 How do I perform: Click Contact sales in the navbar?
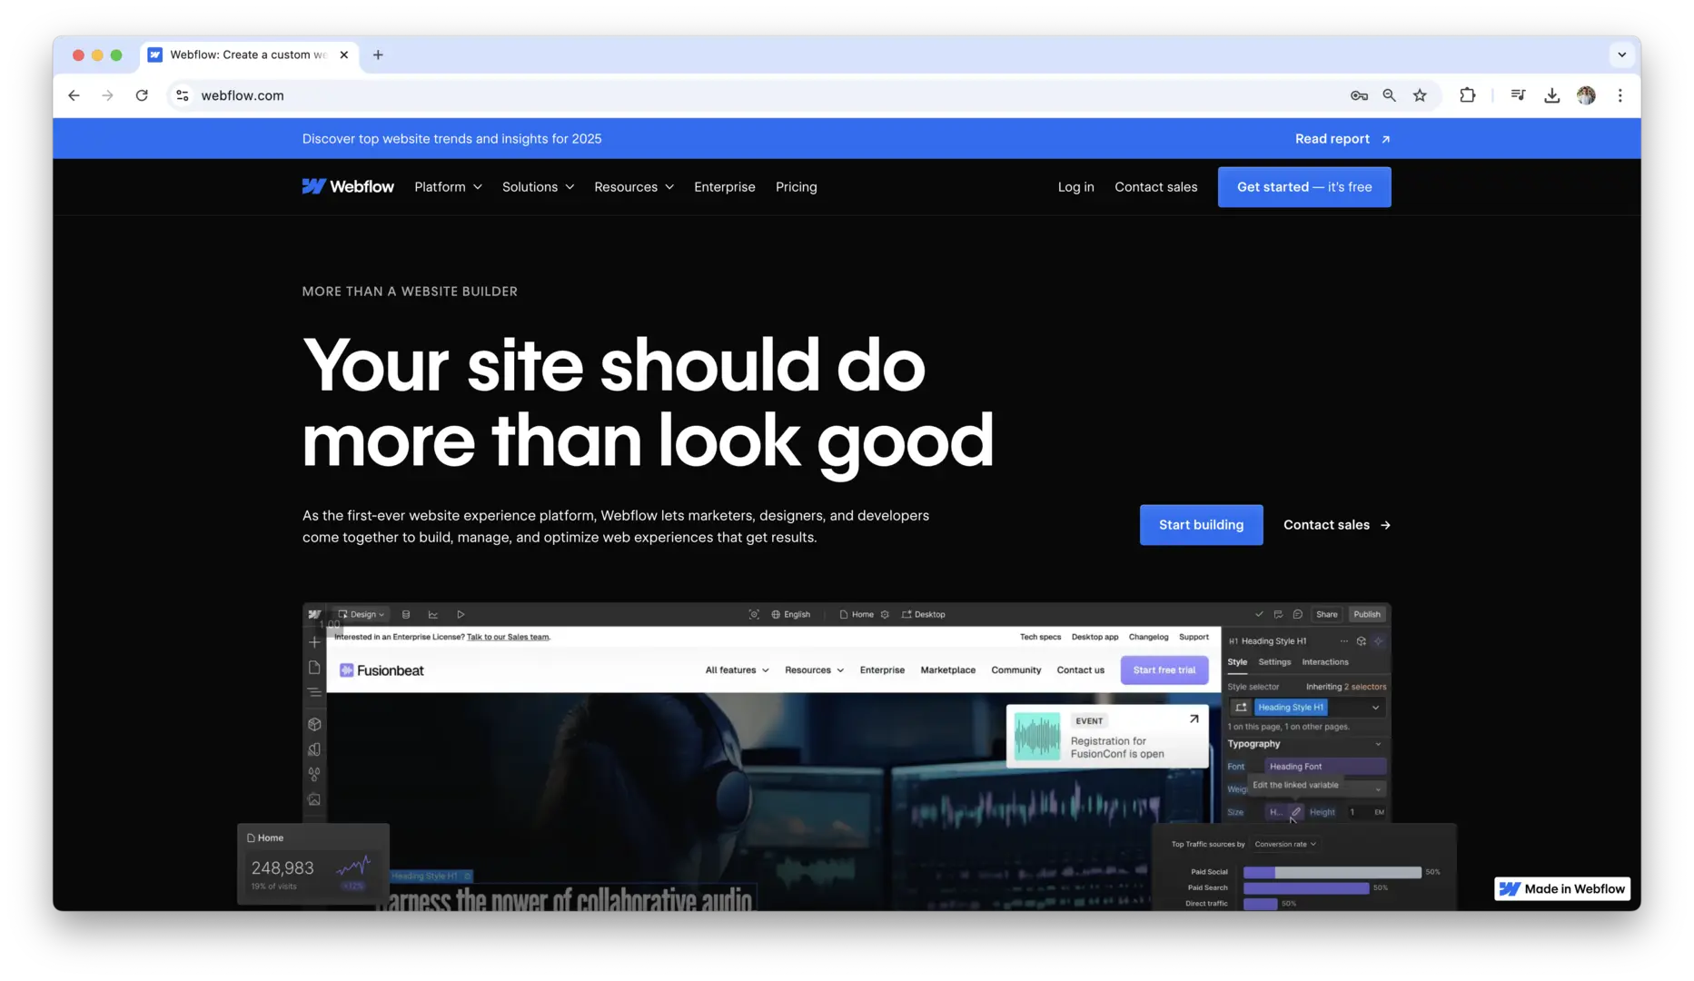tap(1155, 187)
